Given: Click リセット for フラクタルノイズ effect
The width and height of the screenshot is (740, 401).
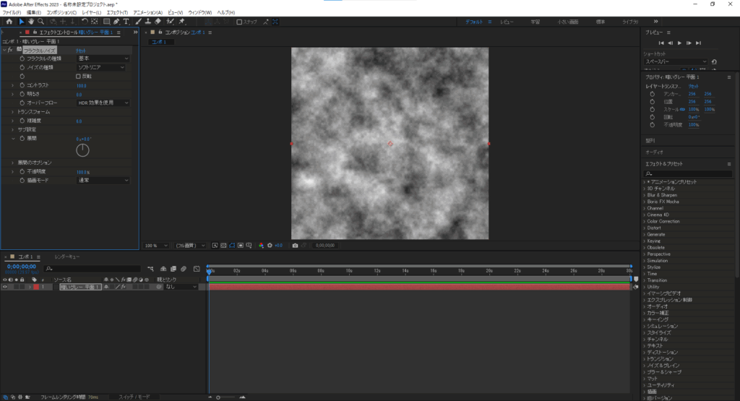Looking at the screenshot, I should point(82,50).
